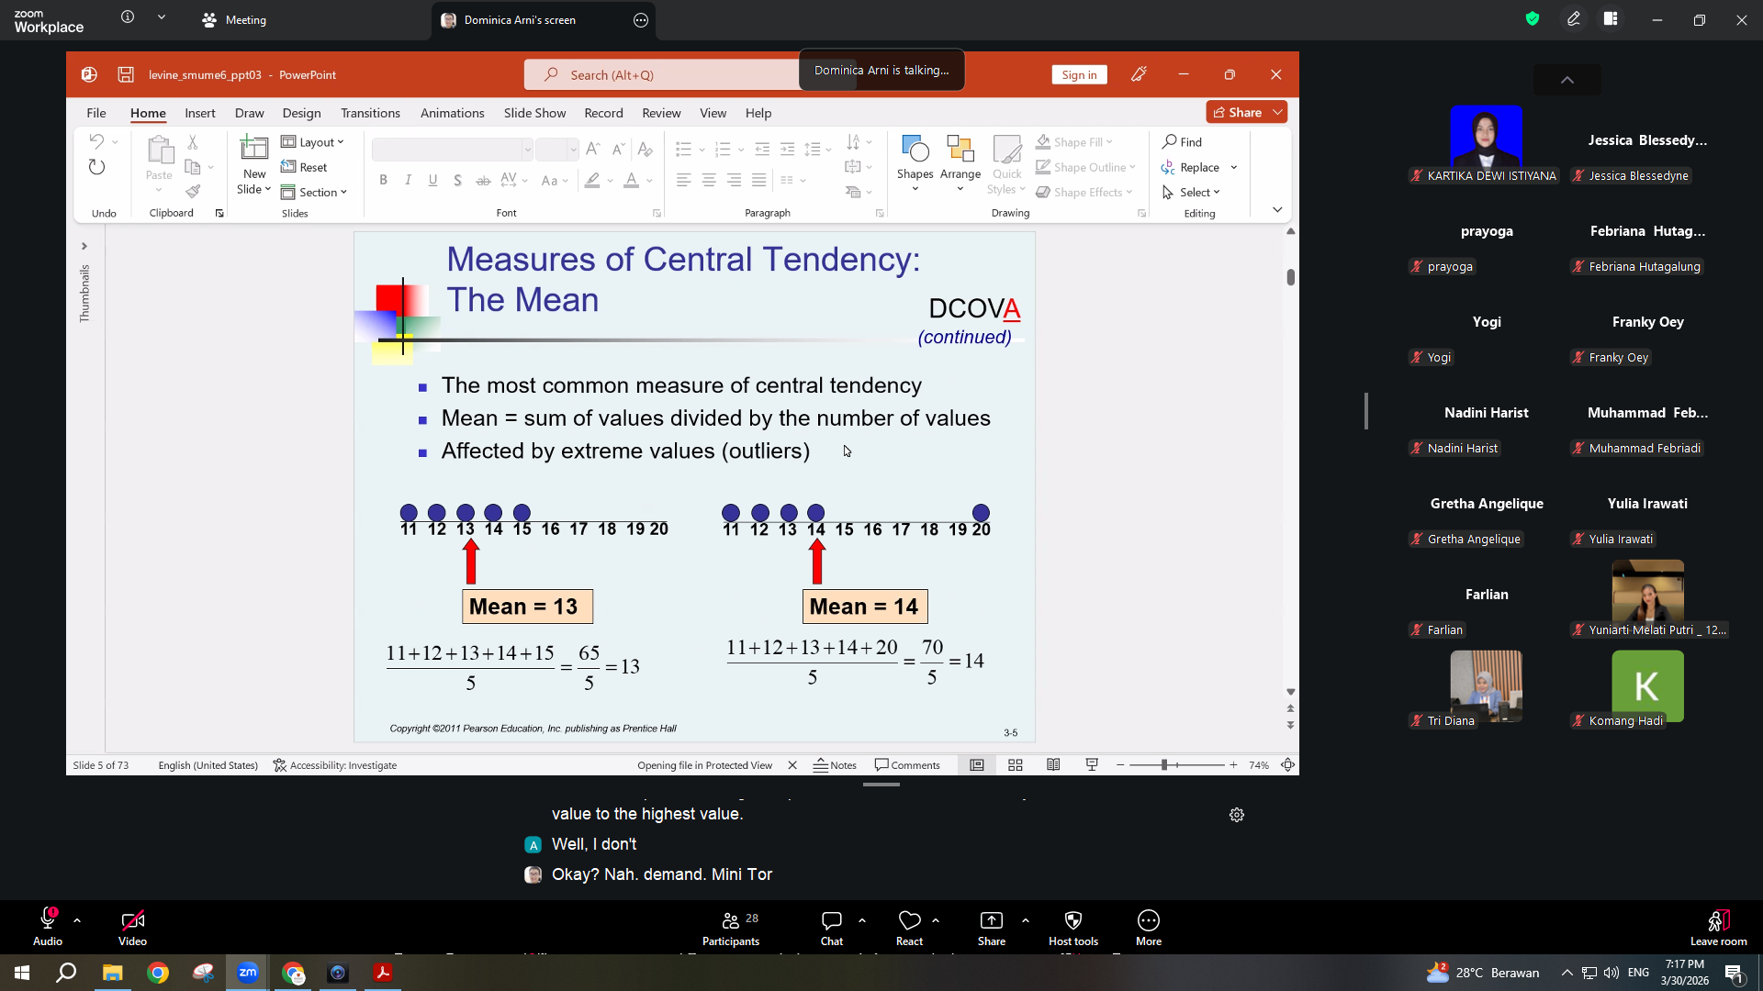Image resolution: width=1763 pixels, height=991 pixels.
Task: Toggle Normal view button in status bar
Action: [x=977, y=765]
